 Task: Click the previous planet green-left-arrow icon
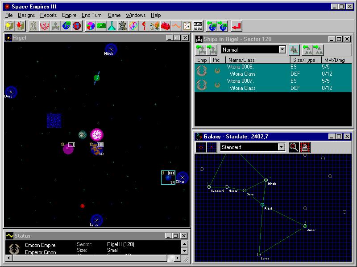pyautogui.click(x=212, y=26)
